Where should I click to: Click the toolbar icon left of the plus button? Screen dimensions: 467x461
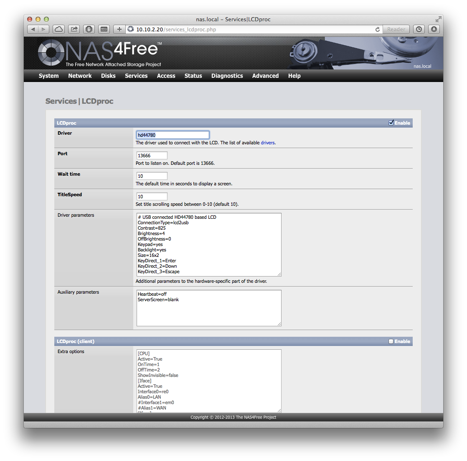104,29
